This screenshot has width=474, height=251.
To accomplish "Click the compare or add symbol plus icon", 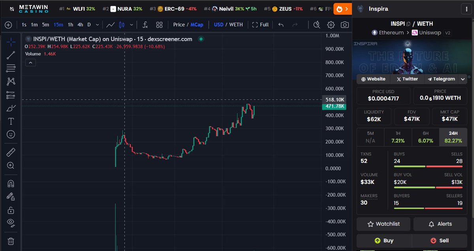I will point(9,25).
